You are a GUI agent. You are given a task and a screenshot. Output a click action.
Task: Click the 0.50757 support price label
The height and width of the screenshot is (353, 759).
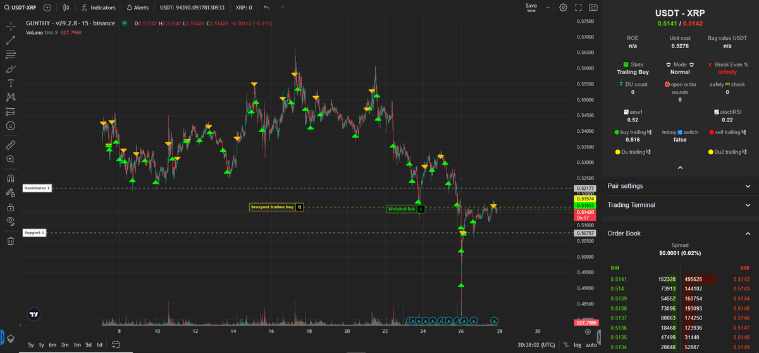point(585,233)
